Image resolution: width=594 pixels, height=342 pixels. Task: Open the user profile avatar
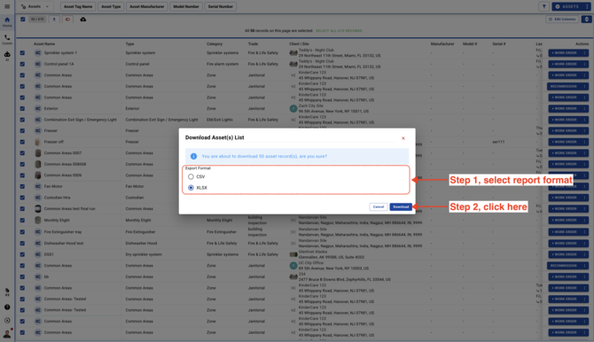7,334
